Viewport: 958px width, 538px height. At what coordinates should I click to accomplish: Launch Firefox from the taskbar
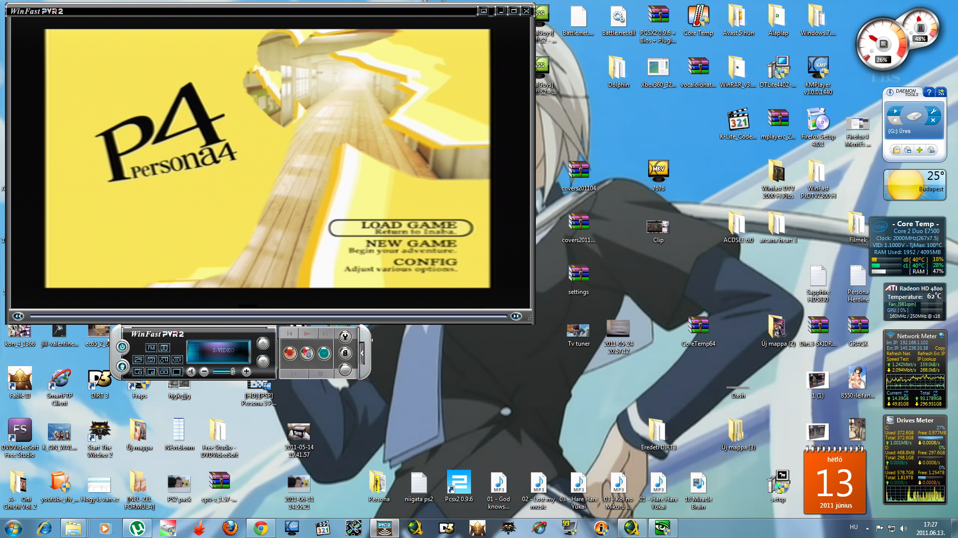(x=230, y=528)
